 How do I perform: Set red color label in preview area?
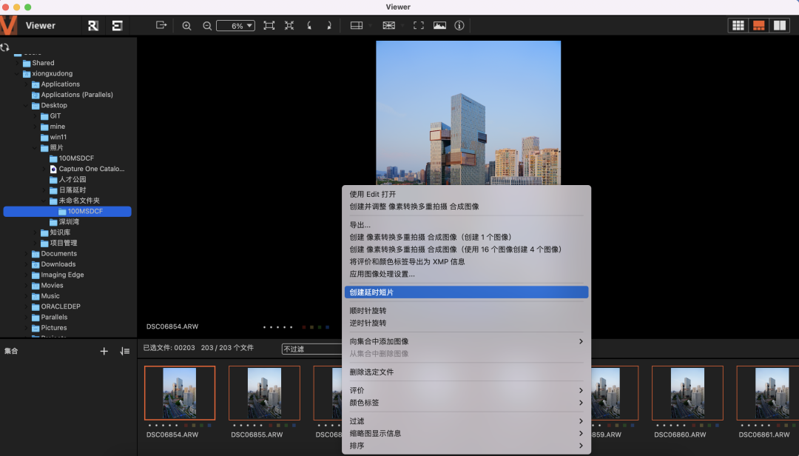[304, 327]
